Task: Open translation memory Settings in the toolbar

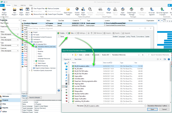Action: [x=81, y=33]
